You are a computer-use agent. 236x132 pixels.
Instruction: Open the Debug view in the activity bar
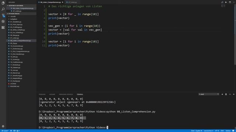coord(3,21)
